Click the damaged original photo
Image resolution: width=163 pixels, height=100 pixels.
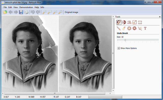(x=30, y=54)
